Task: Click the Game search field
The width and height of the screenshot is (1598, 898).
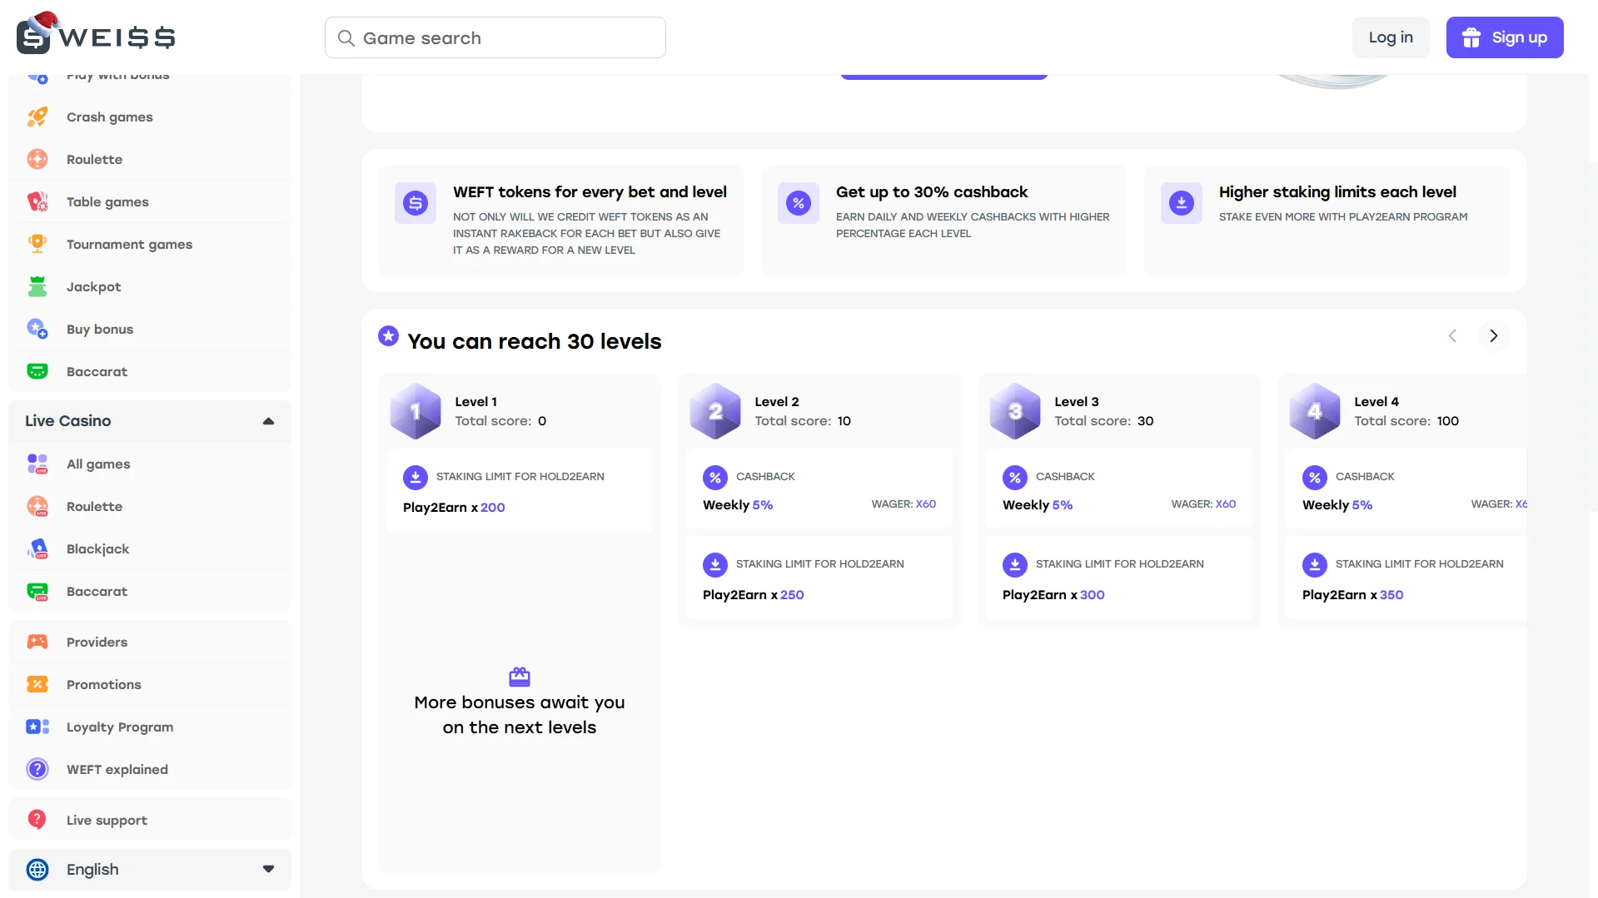Action: click(495, 38)
